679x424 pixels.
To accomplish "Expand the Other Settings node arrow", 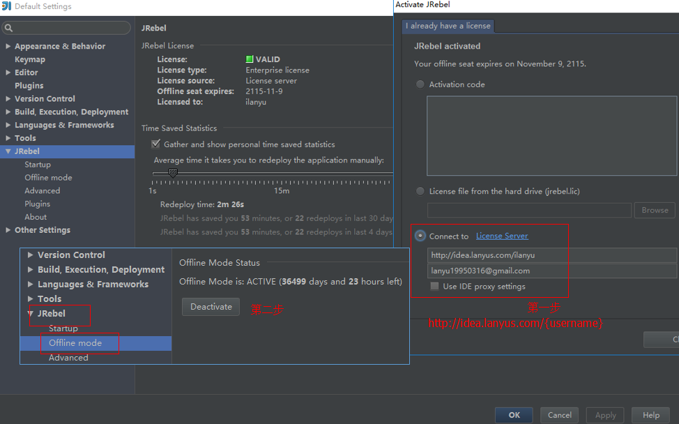I will [8, 230].
